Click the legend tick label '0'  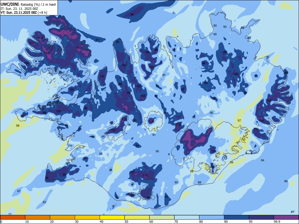pos(1,222)
